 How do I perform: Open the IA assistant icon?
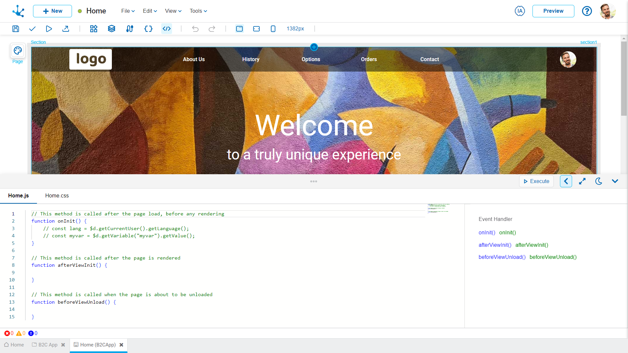pos(520,11)
